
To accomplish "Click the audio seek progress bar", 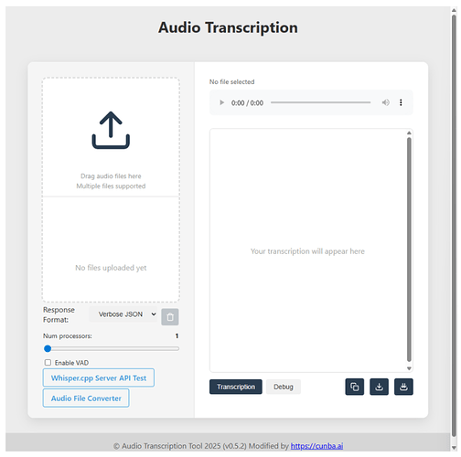I will 320,102.
